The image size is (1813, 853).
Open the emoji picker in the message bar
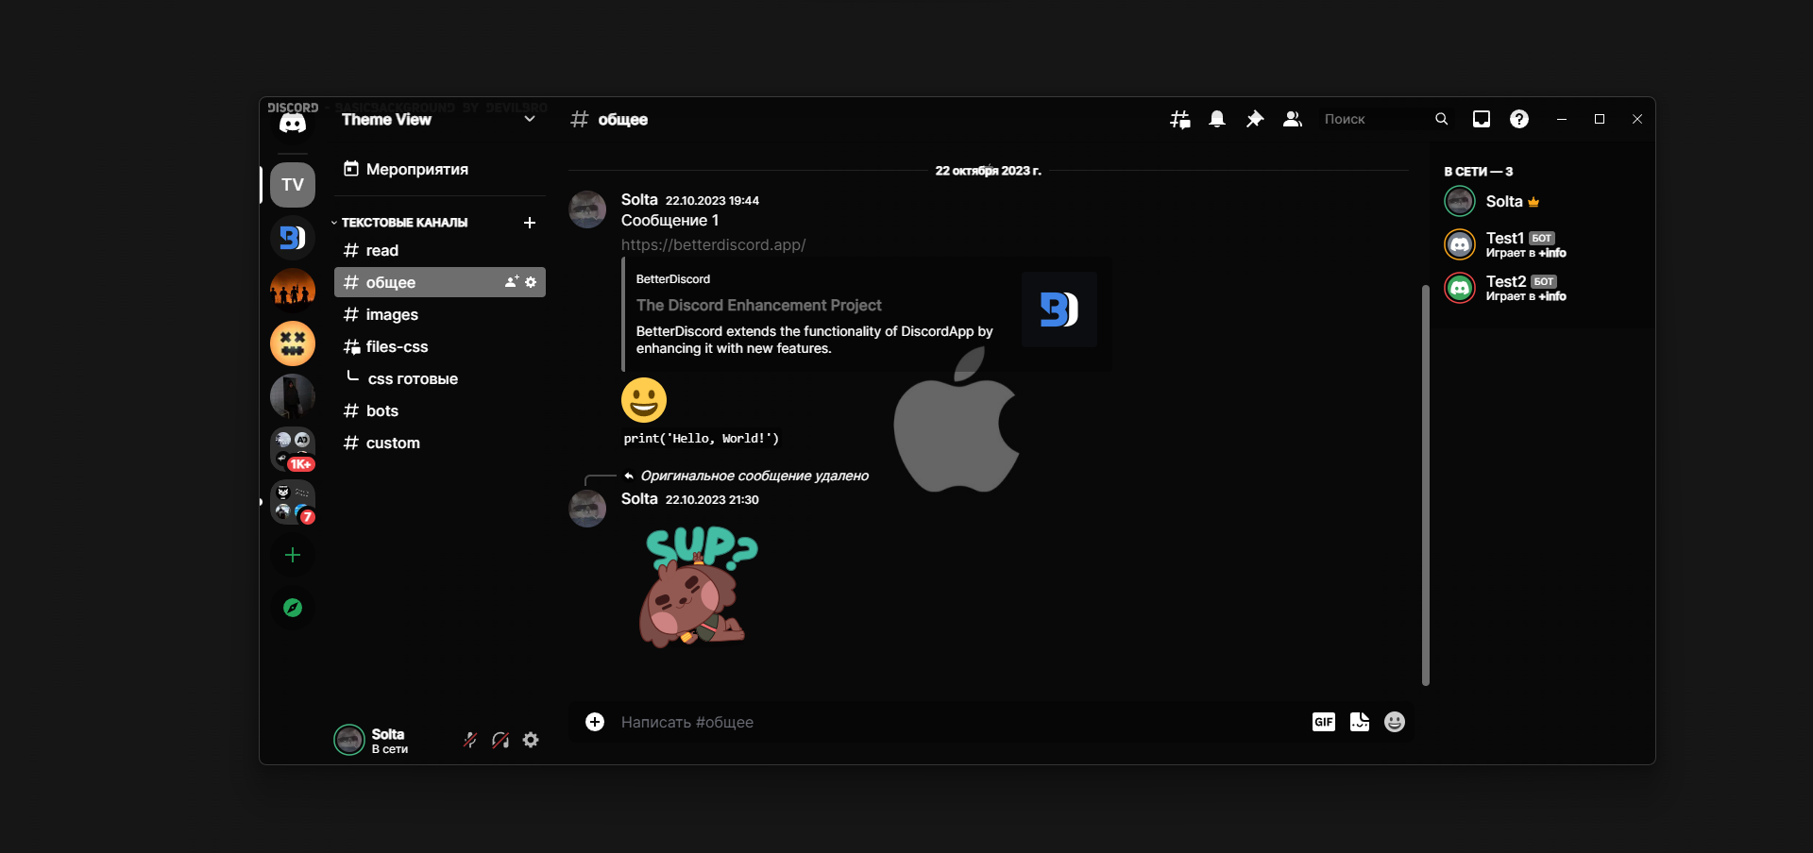(x=1395, y=722)
